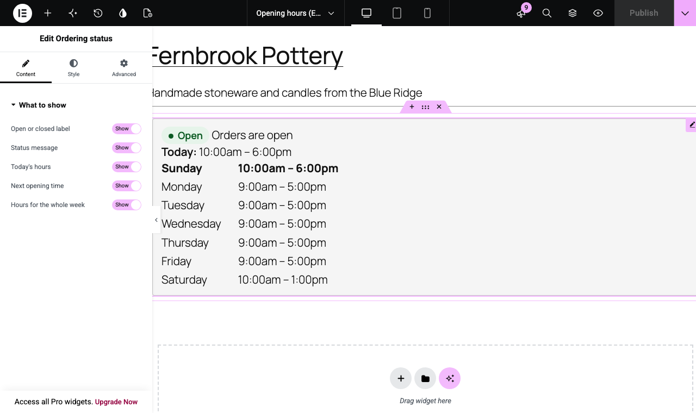Screen dimensions: 696x413
Task: Click the bold Sunday hours row
Action: pyautogui.click(x=250, y=168)
